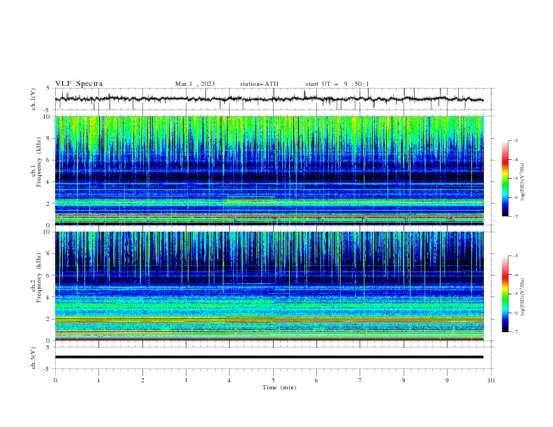This screenshot has width=553, height=427.
Task: Click the ch.2 spectrogram color scale bar
Action: coord(506,294)
